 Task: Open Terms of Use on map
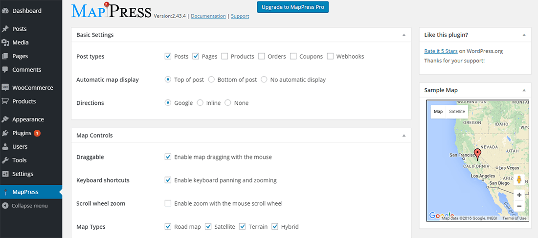click(x=516, y=218)
